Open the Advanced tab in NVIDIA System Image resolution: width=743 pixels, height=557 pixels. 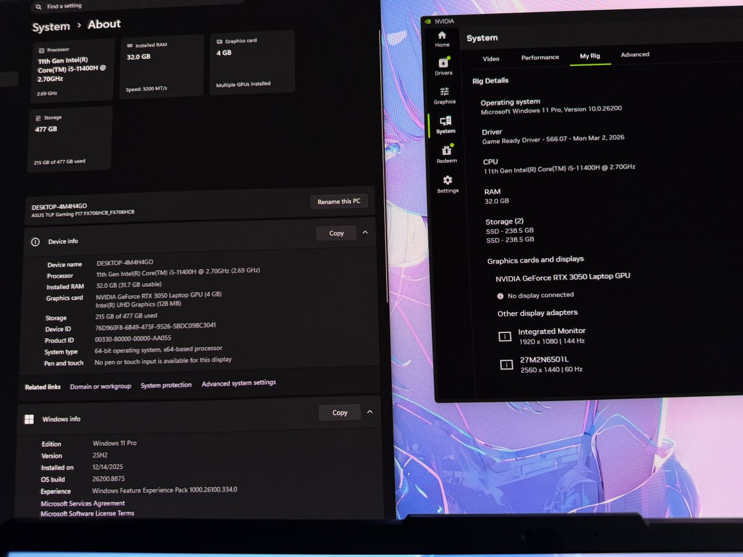635,55
